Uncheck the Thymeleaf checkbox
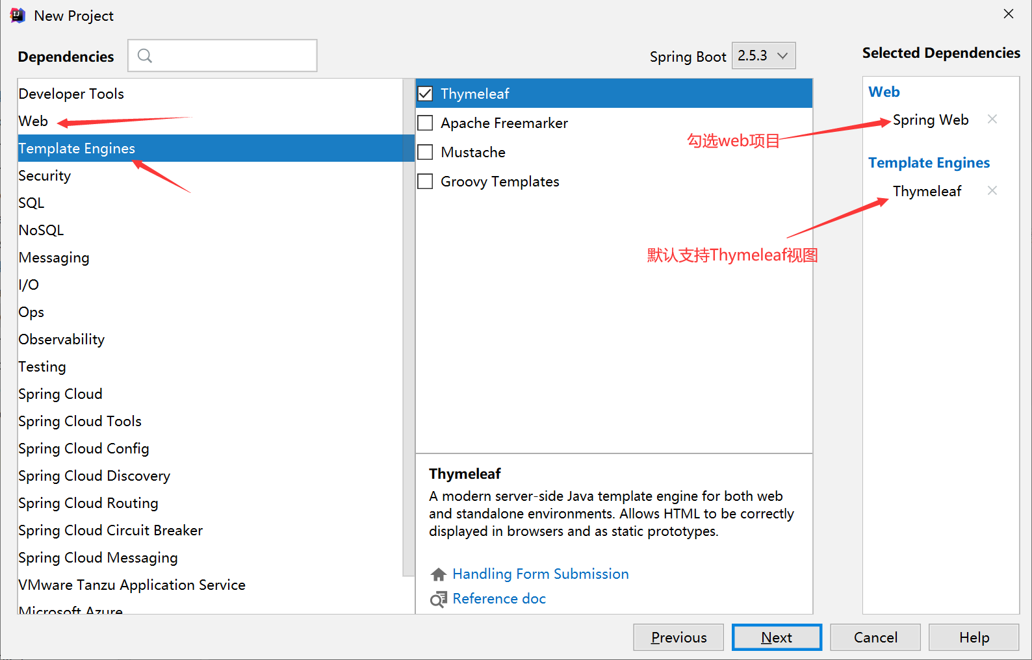Viewport: 1032px width, 660px height. [x=425, y=94]
